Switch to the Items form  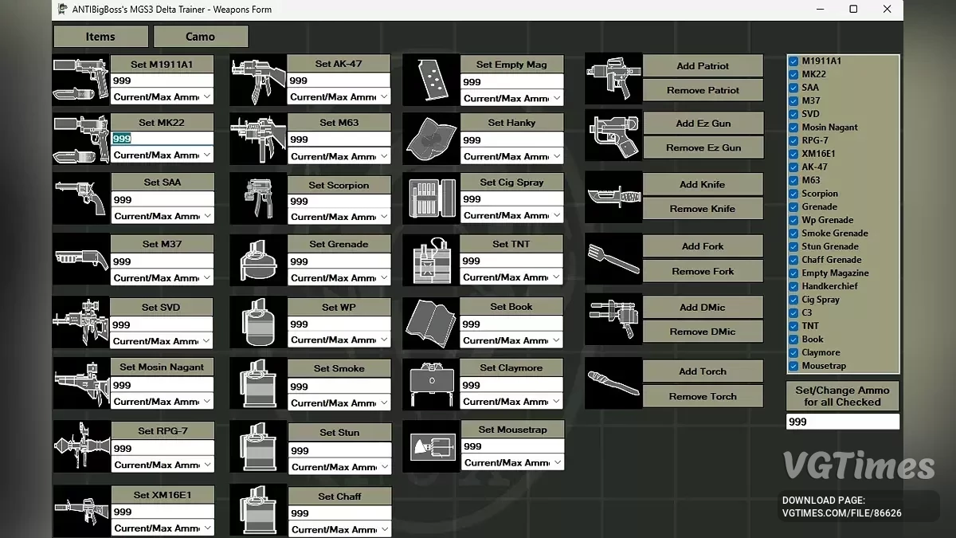(100, 37)
